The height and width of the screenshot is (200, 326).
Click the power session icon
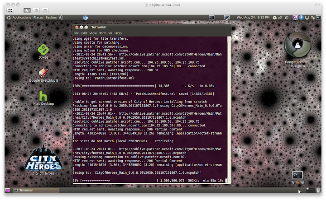[x=287, y=18]
